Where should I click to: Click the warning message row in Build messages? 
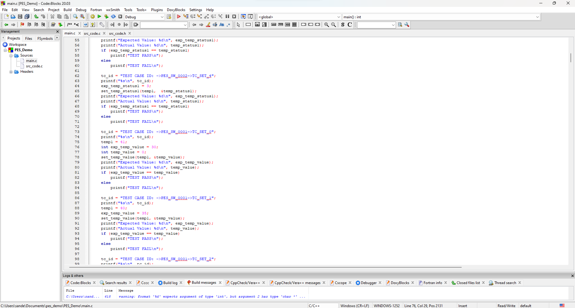pos(187,297)
